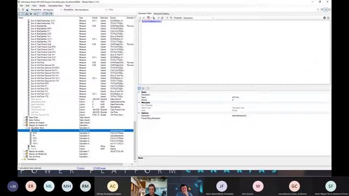Image resolution: width=349 pixels, height=196 pixels.
Task: Click the Data type column header
Action: pyautogui.click(x=104, y=18)
